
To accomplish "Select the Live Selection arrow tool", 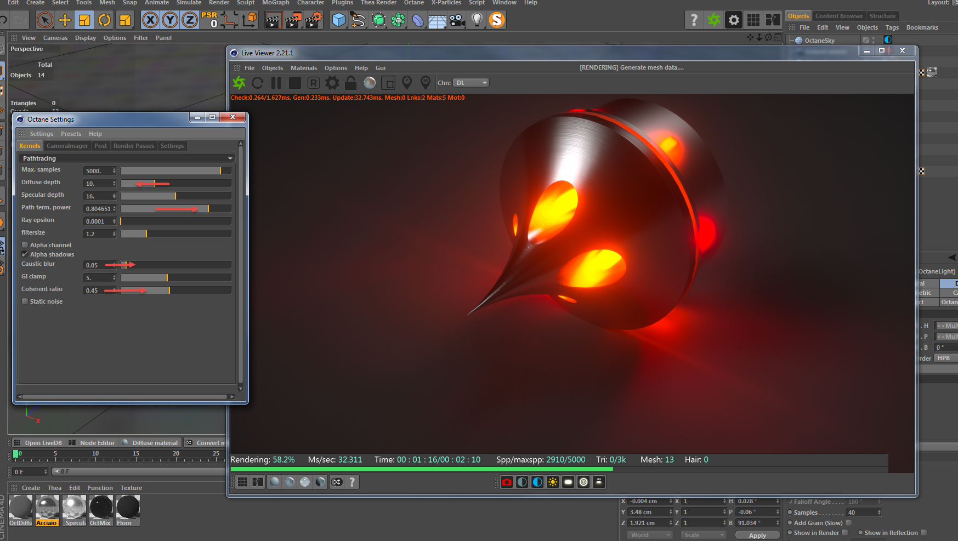I will click(45, 20).
